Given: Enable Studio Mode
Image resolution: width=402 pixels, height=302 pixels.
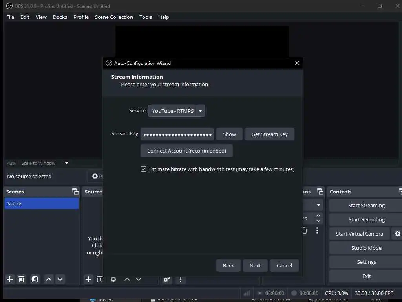Looking at the screenshot, I should click(x=366, y=248).
